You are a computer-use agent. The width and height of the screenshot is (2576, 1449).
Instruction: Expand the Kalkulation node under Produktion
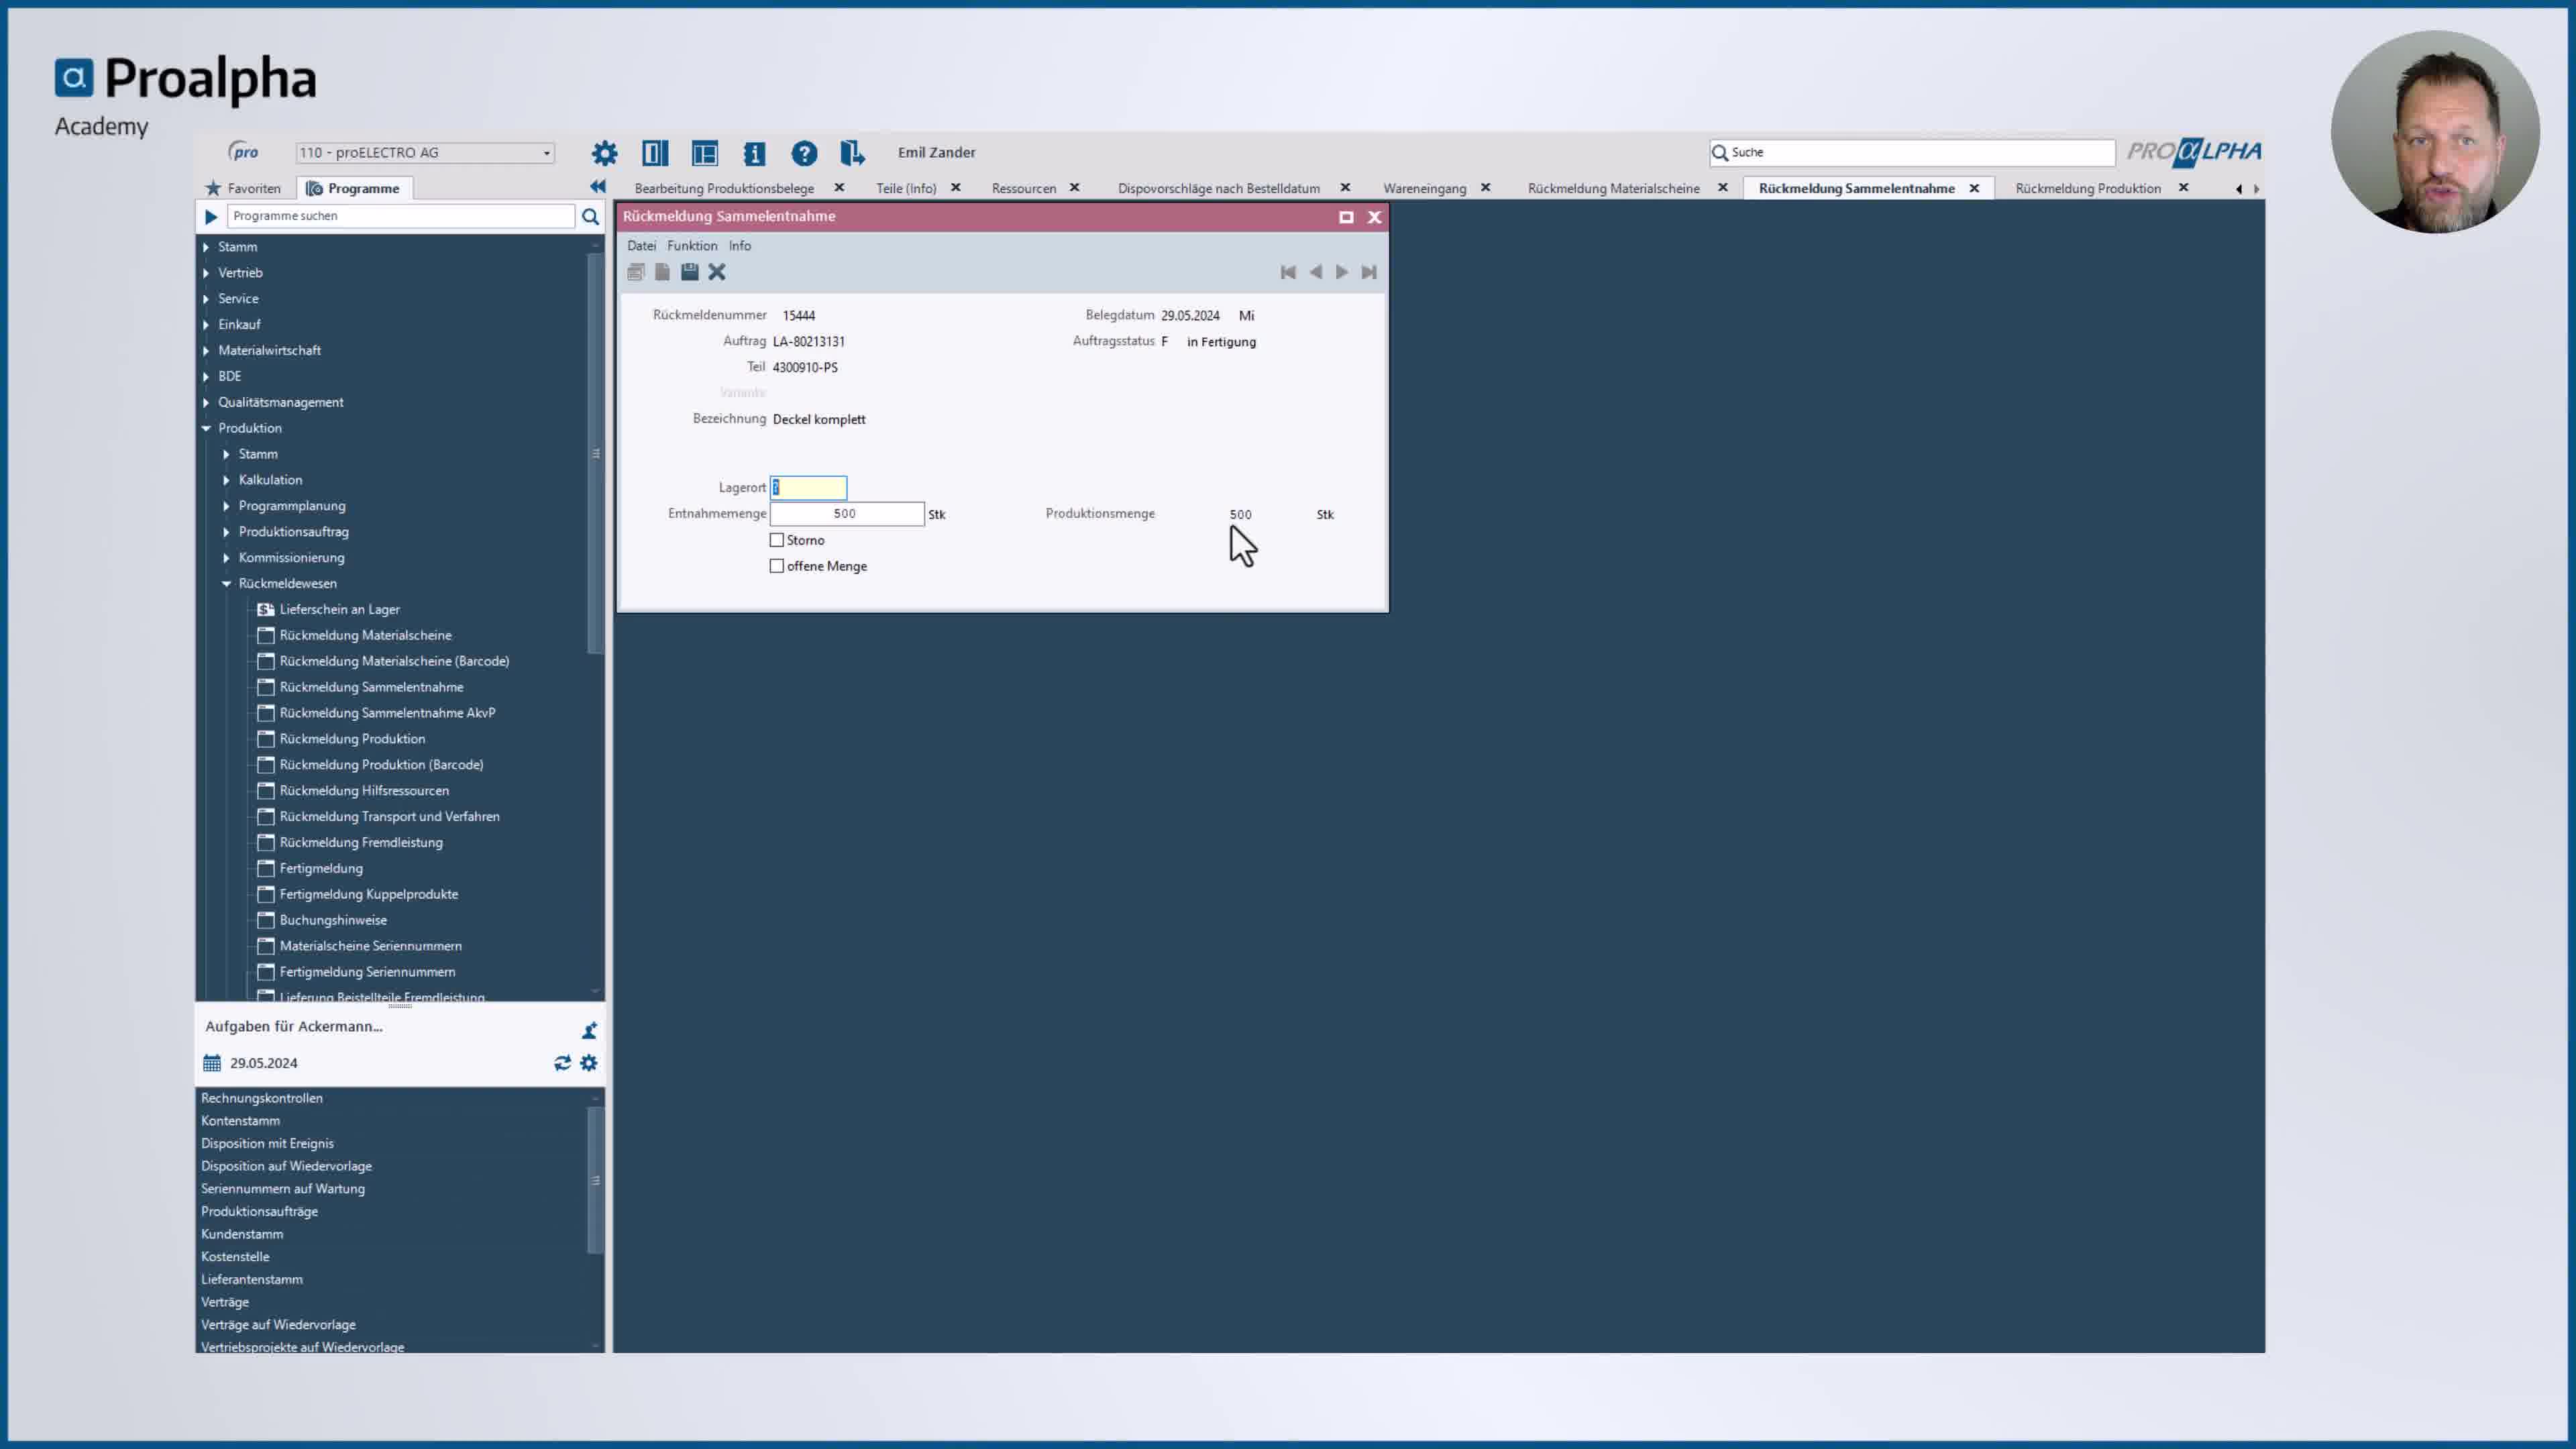[226, 480]
